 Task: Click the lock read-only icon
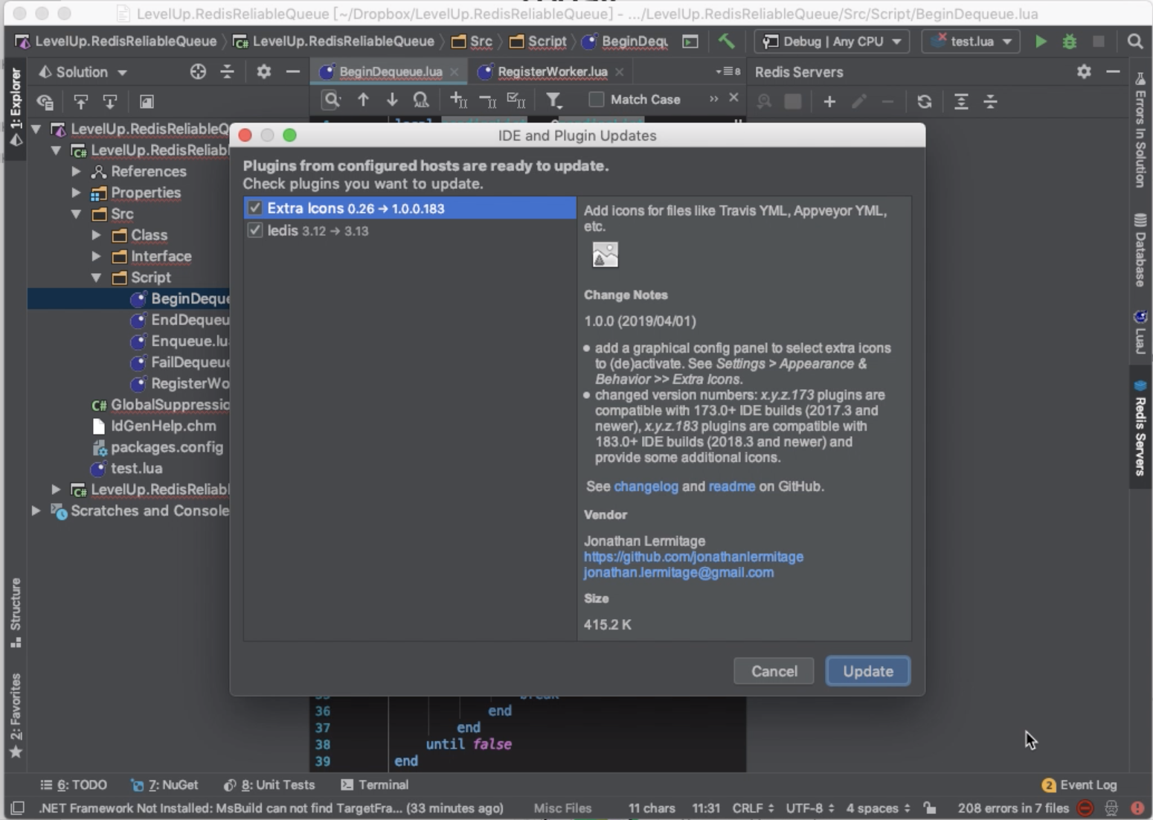(930, 808)
